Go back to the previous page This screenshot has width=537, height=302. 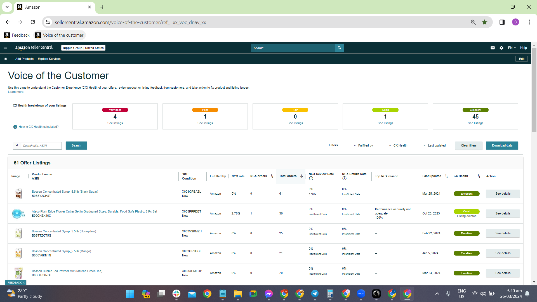[8, 22]
